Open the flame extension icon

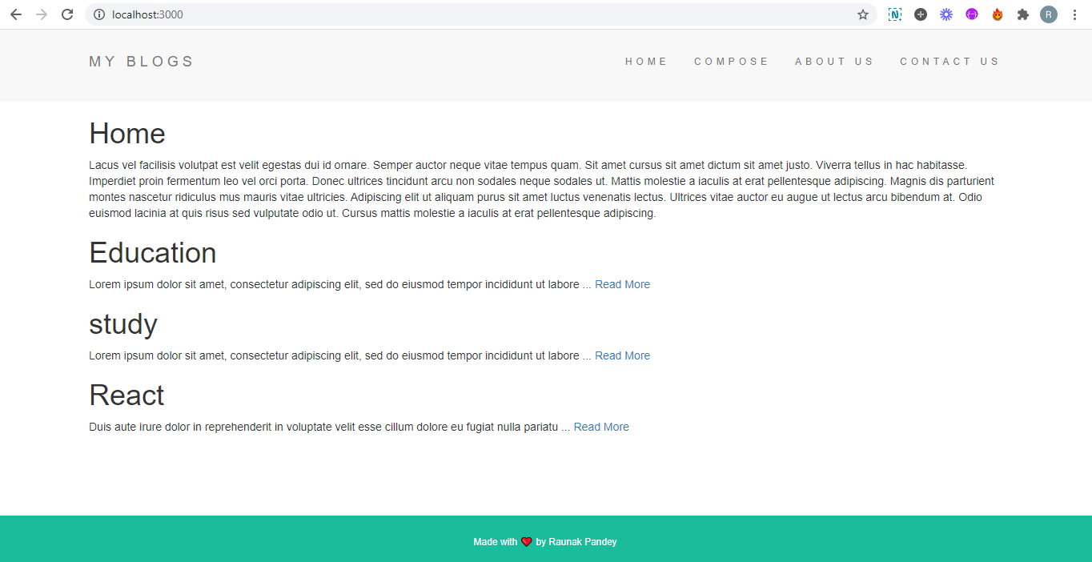coord(998,14)
